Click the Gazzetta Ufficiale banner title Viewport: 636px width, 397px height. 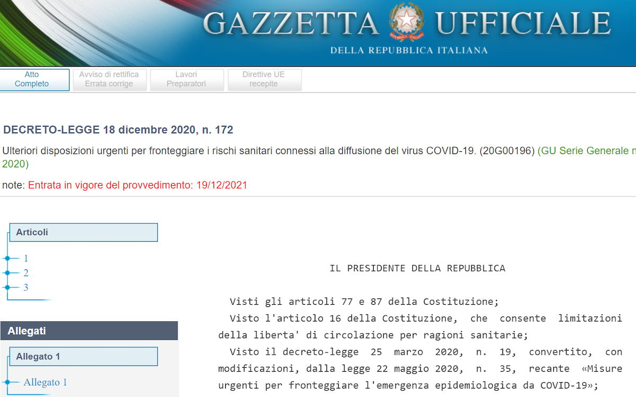click(x=407, y=23)
